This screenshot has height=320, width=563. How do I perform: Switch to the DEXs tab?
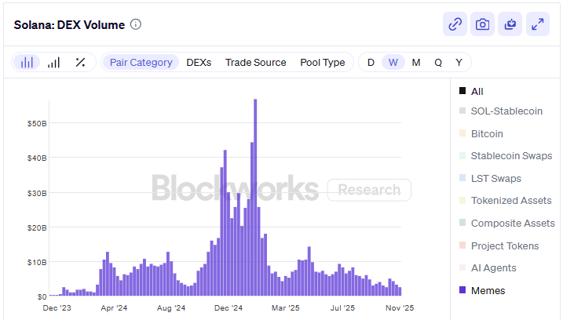click(199, 62)
